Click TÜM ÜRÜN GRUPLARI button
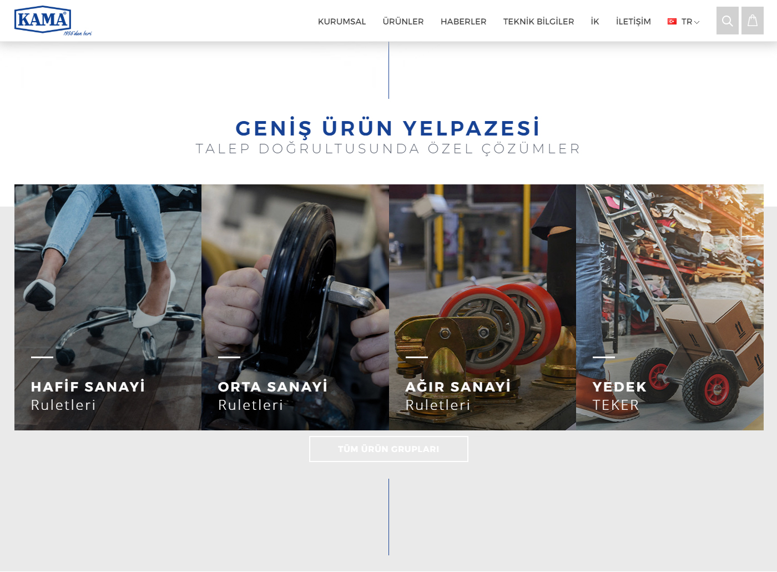 pos(389,449)
